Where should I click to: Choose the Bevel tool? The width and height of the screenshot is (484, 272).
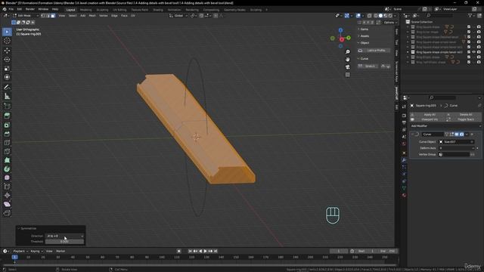click(x=7, y=134)
